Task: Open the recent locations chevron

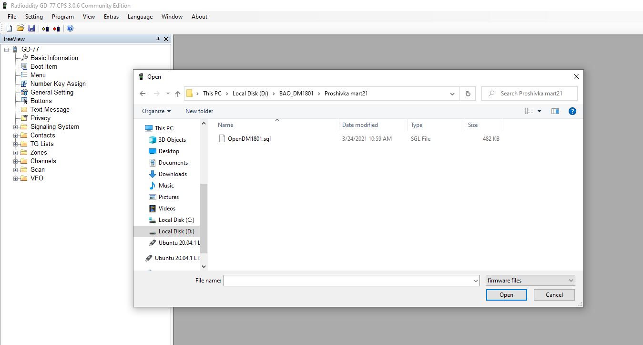Action: point(168,94)
